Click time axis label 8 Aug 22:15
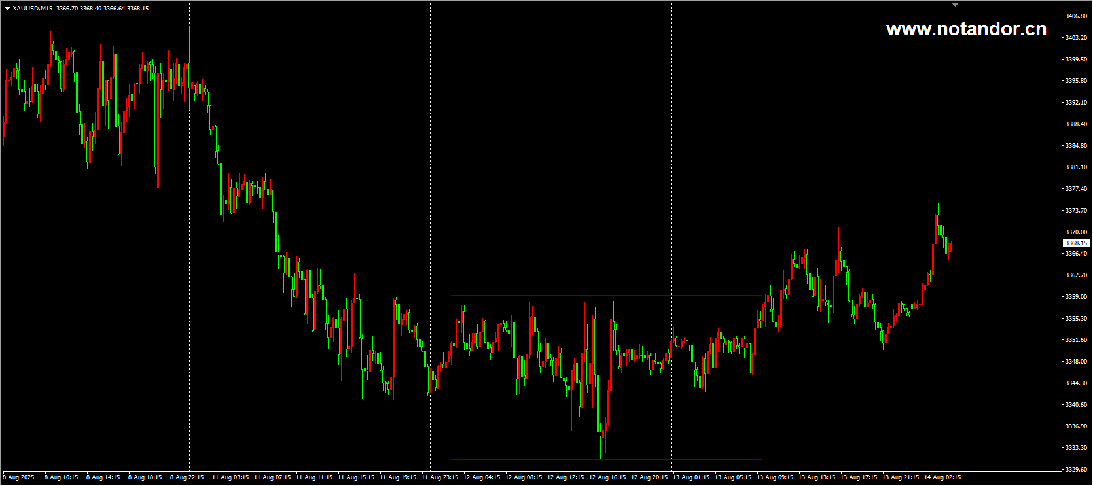1093x486 pixels. (187, 477)
